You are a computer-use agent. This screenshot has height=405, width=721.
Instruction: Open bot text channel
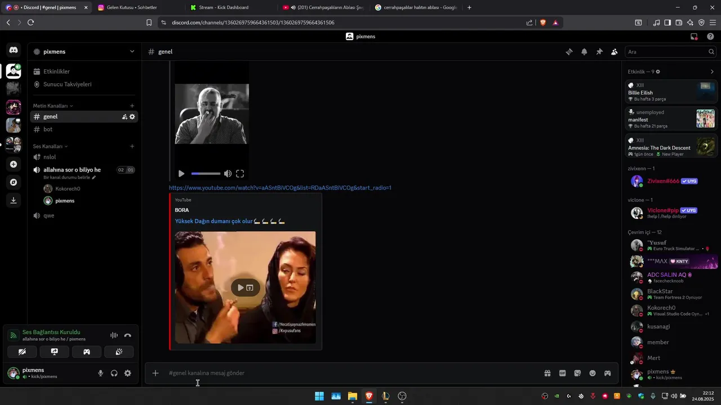click(84, 129)
